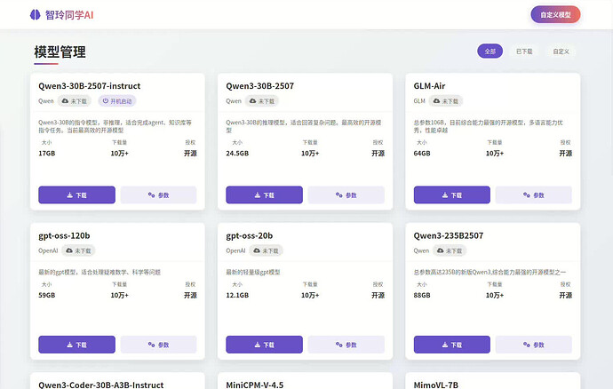This screenshot has width=613, height=389.
Task: Select the Qwen3-235B2507 card title
Action: [449, 235]
